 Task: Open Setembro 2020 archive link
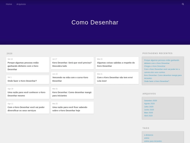tap(151, 101)
